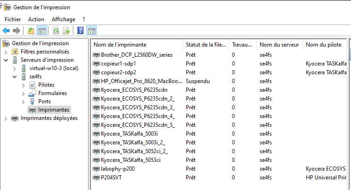Expand the Filtres personnalisés node
Image resolution: width=351 pixels, height=190 pixels.
pyautogui.click(x=6, y=52)
